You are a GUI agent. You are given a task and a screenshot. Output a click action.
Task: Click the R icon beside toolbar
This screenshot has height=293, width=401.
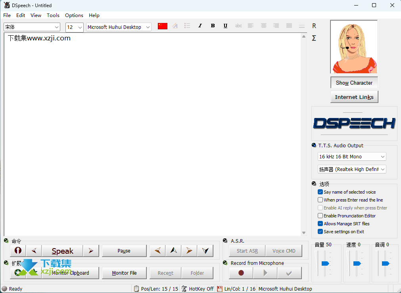(314, 26)
